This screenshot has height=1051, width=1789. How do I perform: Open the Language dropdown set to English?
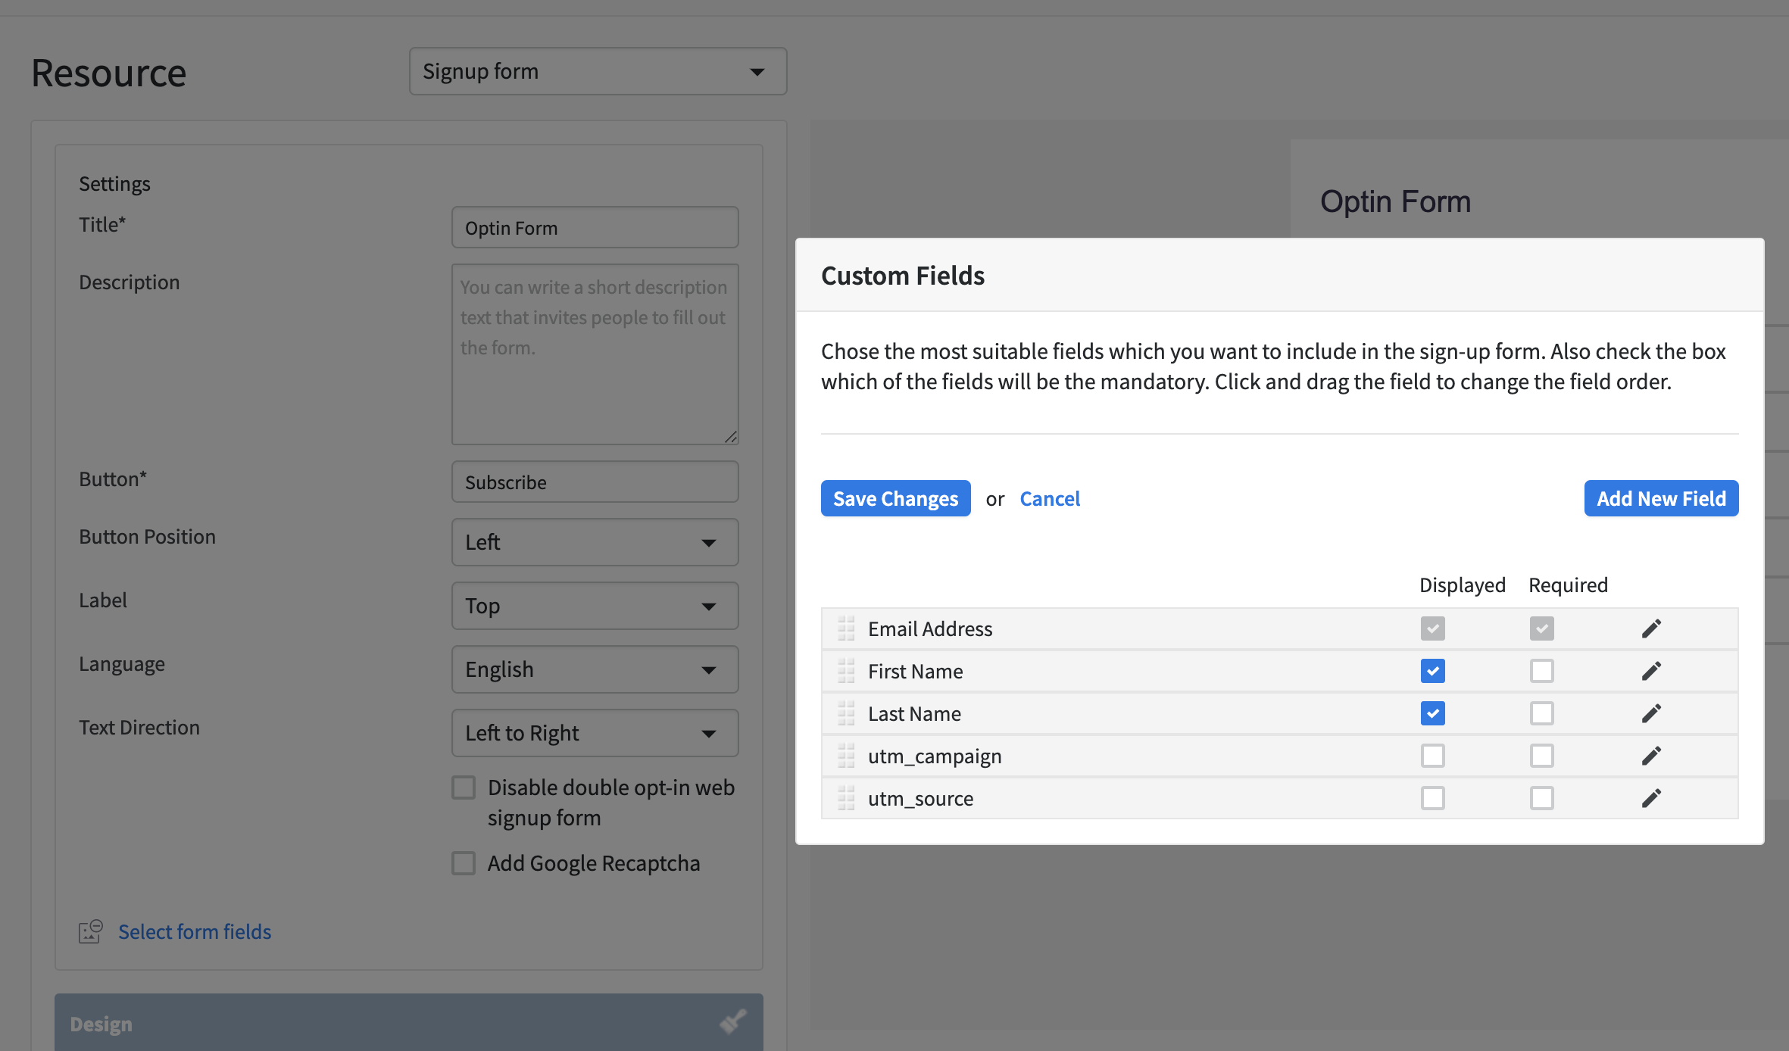(x=595, y=669)
